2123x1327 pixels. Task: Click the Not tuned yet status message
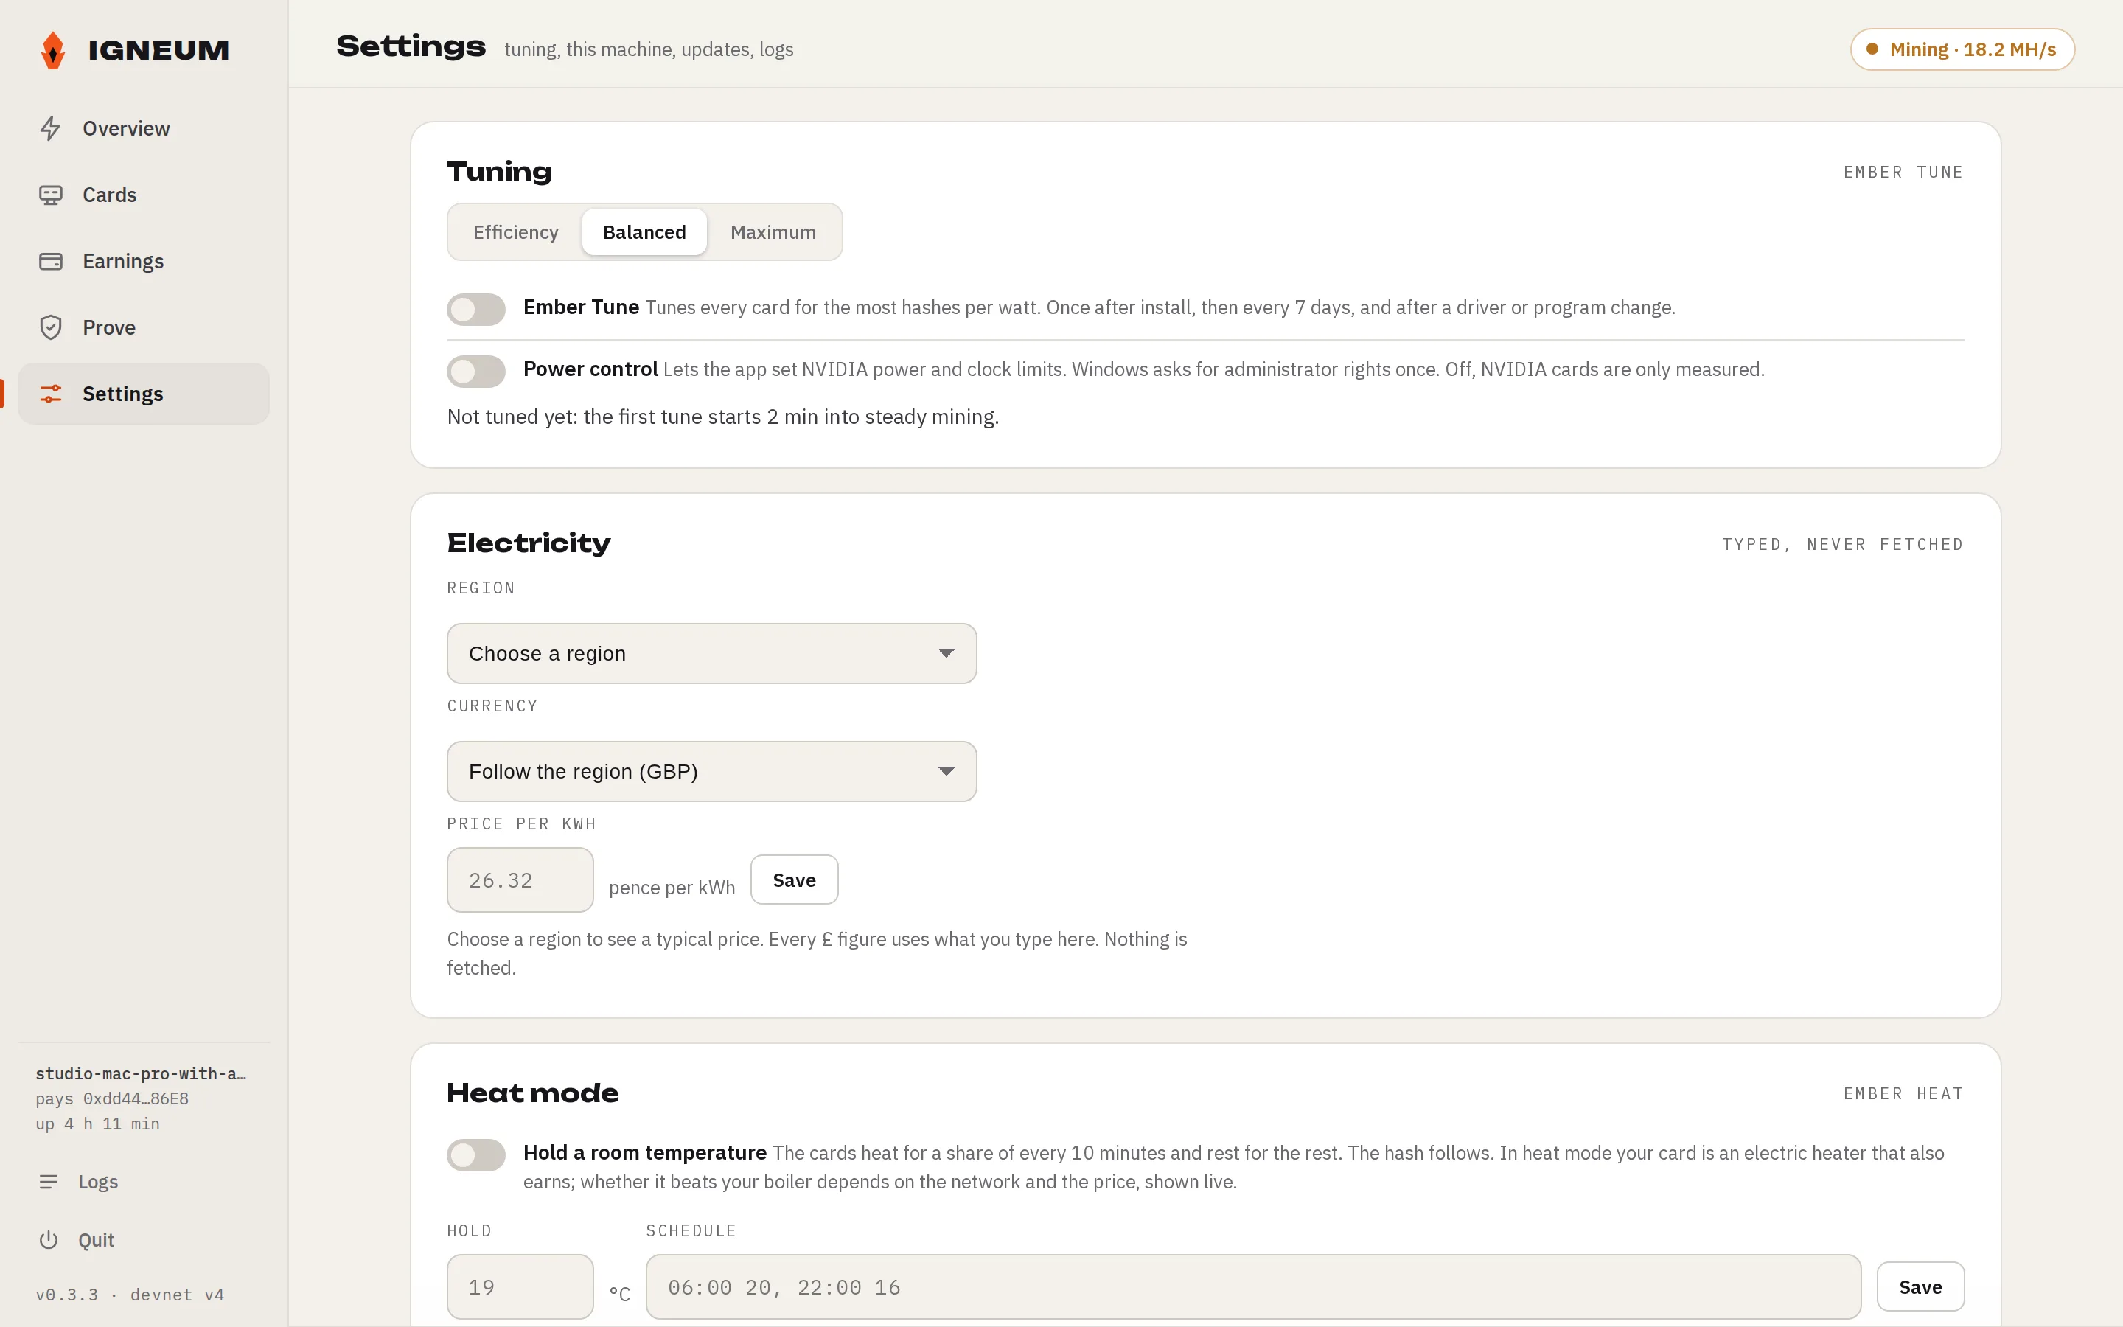coord(723,417)
